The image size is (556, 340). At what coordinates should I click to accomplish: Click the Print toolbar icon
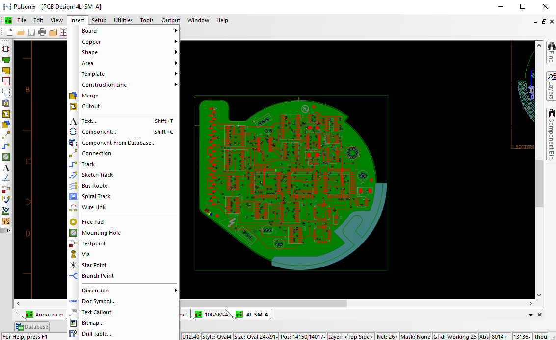coord(42,32)
